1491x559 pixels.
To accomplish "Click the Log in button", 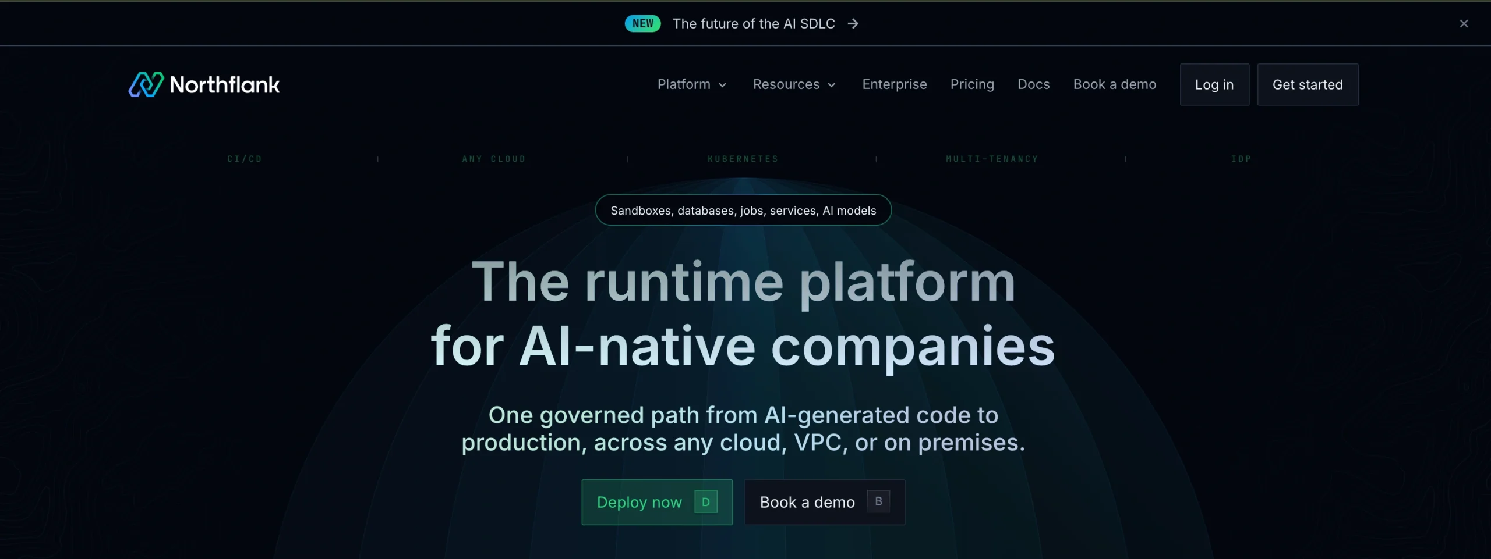I will click(1214, 85).
